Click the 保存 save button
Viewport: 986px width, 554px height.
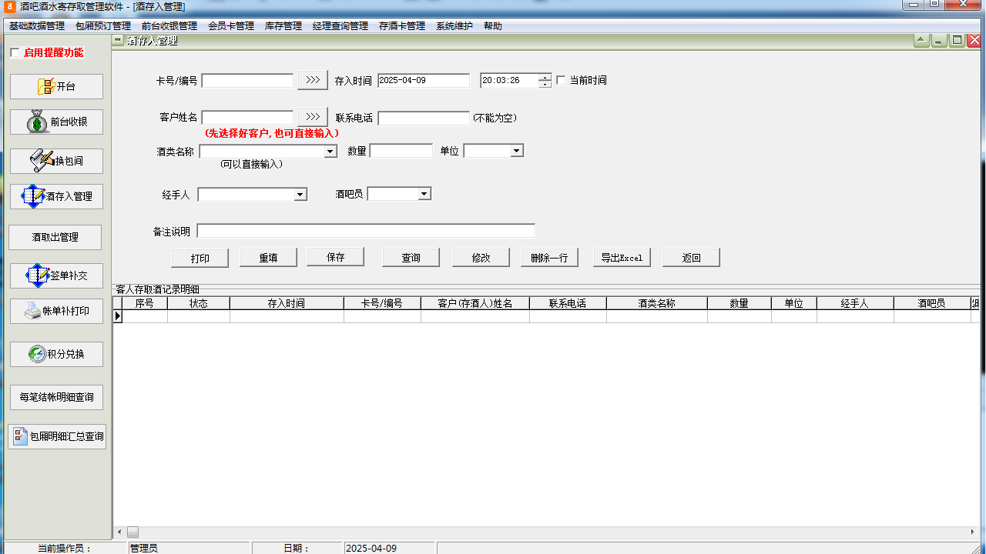335,257
